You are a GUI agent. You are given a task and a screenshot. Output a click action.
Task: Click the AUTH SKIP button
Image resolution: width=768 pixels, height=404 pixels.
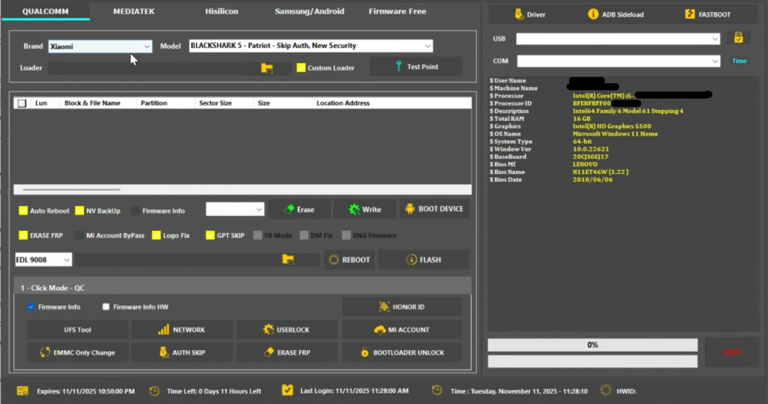tap(181, 352)
